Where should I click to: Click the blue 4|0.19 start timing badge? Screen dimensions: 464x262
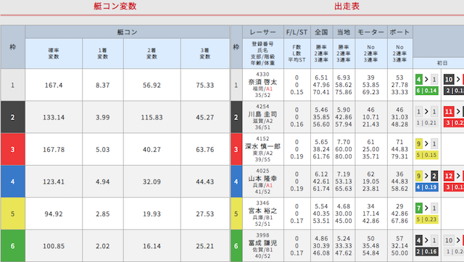427,187
